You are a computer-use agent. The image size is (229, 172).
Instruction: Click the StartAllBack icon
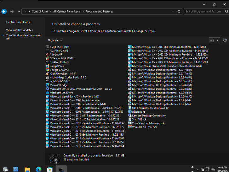130,119
